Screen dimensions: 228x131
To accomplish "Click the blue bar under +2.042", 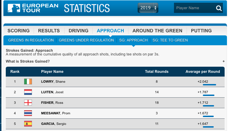I will point(209,85).
